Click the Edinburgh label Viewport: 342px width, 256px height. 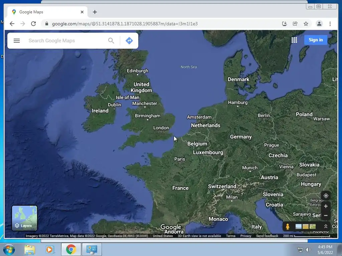point(137,71)
